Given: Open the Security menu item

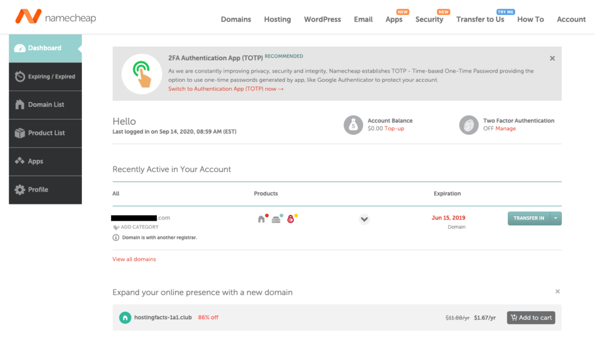Looking at the screenshot, I should point(429,19).
